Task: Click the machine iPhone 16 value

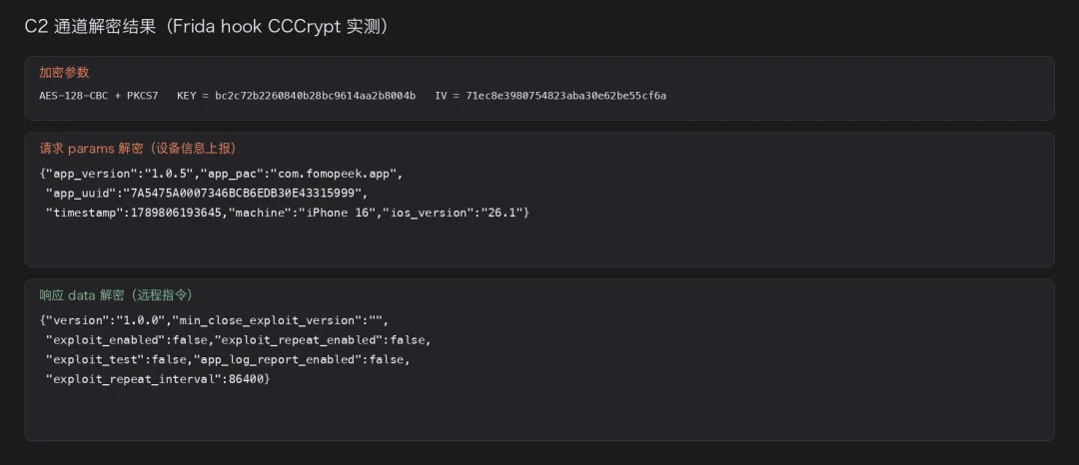Action: (x=337, y=213)
